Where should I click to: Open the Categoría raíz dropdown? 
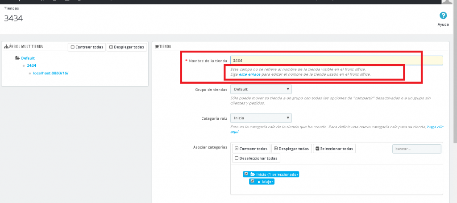click(x=261, y=118)
